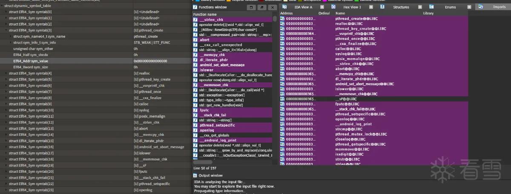Click function icon beside islower in Functions window
The width and height of the screenshot is (511, 194).
pyautogui.click(x=195, y=70)
